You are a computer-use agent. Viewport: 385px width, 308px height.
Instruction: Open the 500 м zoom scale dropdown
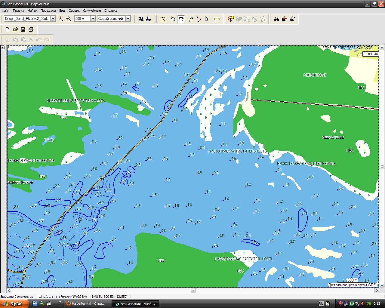[93, 19]
